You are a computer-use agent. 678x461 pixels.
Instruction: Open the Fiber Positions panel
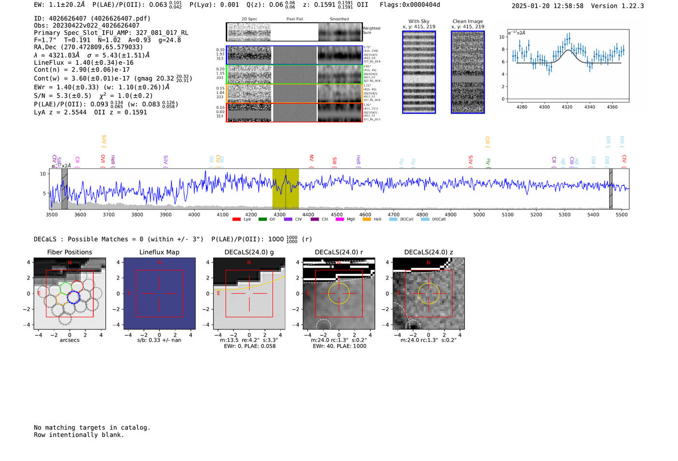[69, 294]
